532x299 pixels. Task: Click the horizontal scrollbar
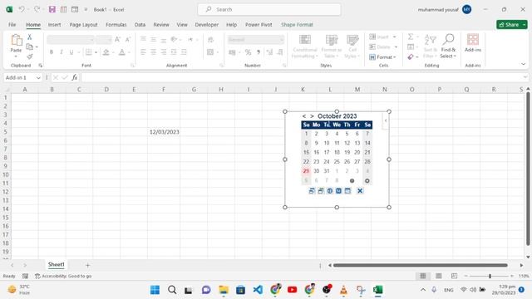tap(421, 265)
